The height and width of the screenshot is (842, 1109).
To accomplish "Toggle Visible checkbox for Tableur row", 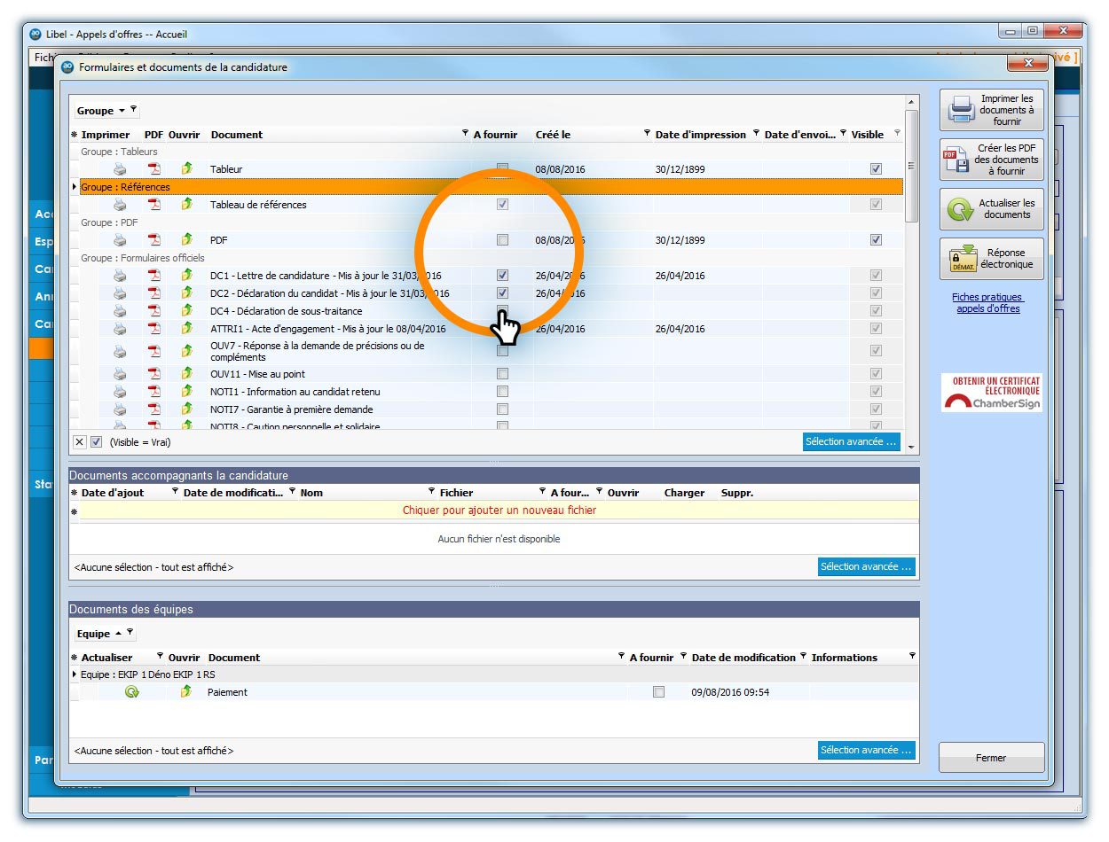I will click(876, 168).
